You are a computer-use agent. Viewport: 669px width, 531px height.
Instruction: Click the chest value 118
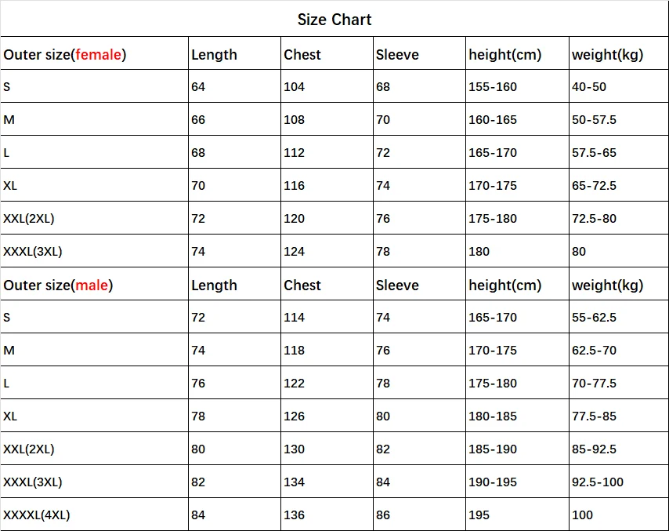[x=295, y=350]
